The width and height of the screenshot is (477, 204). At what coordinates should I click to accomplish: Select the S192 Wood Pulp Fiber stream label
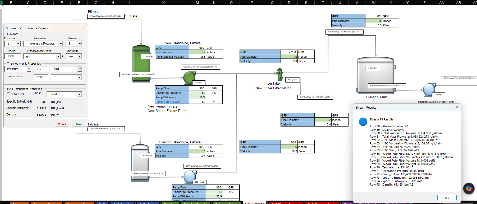tap(147, 173)
